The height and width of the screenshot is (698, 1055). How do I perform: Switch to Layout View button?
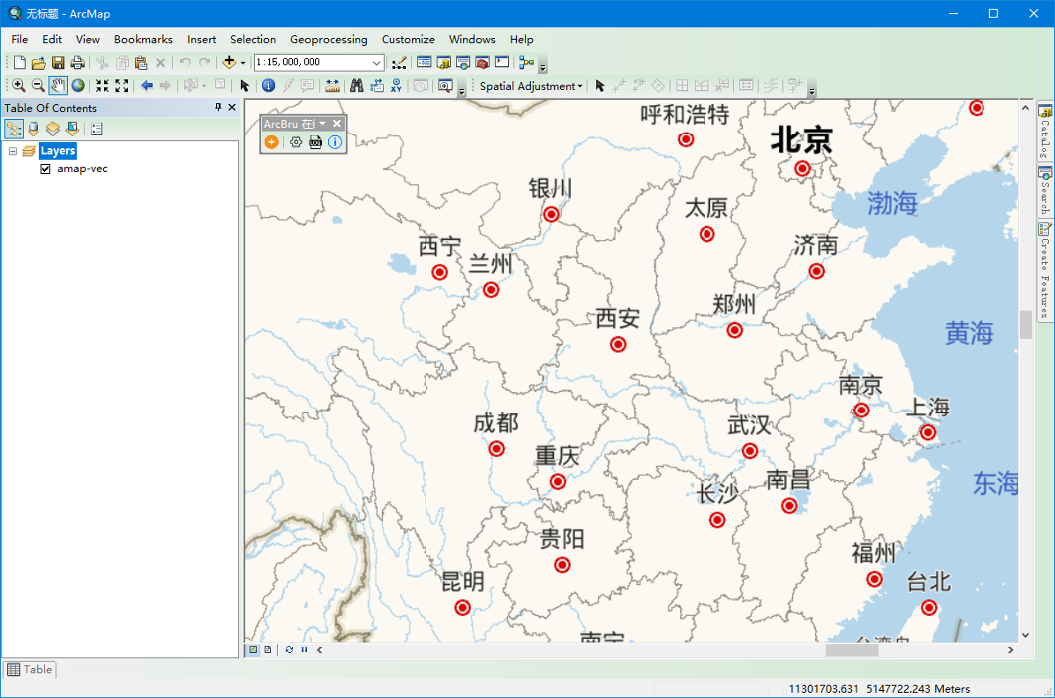pos(268,649)
